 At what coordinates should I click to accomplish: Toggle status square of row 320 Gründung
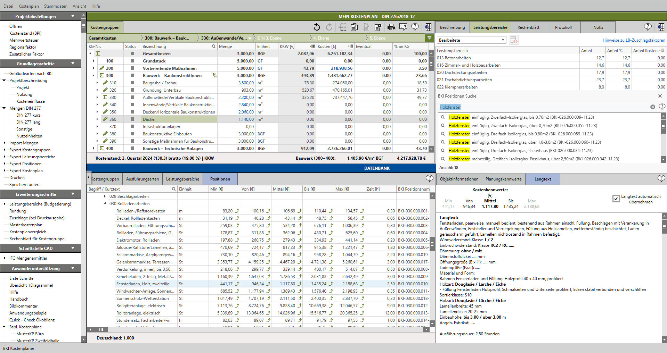tap(132, 90)
